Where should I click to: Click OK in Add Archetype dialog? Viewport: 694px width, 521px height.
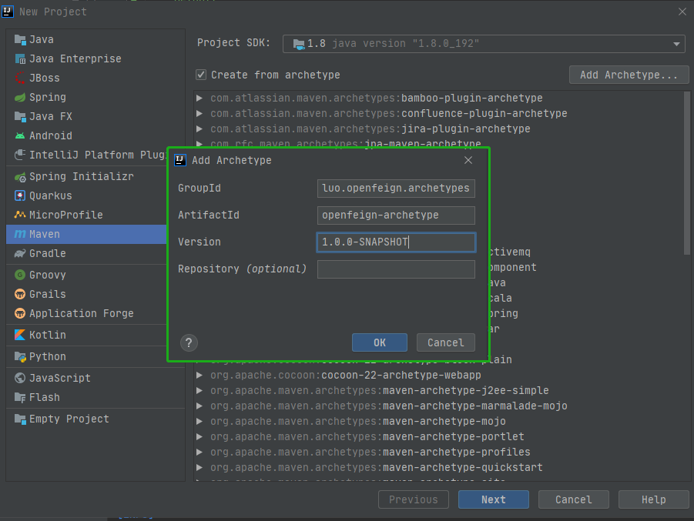click(379, 342)
